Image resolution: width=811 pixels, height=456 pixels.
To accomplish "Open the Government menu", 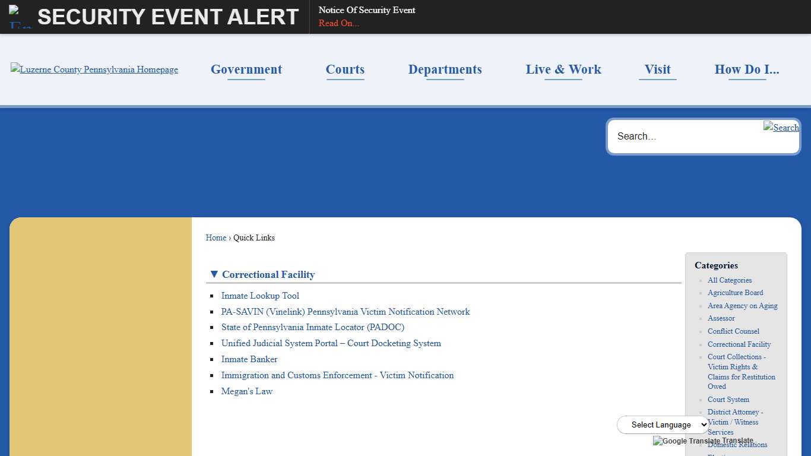I will pyautogui.click(x=246, y=69).
